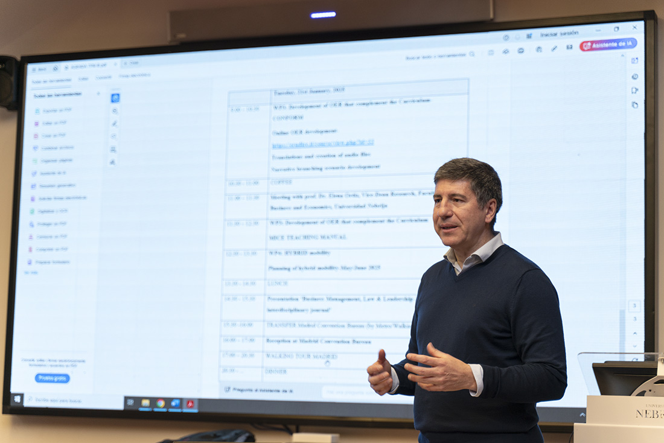Click the print icon in top toolbar
The width and height of the screenshot is (664, 443).
click(x=521, y=51)
